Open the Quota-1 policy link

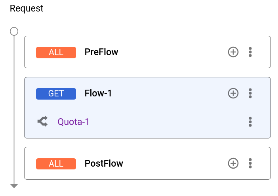pos(74,122)
